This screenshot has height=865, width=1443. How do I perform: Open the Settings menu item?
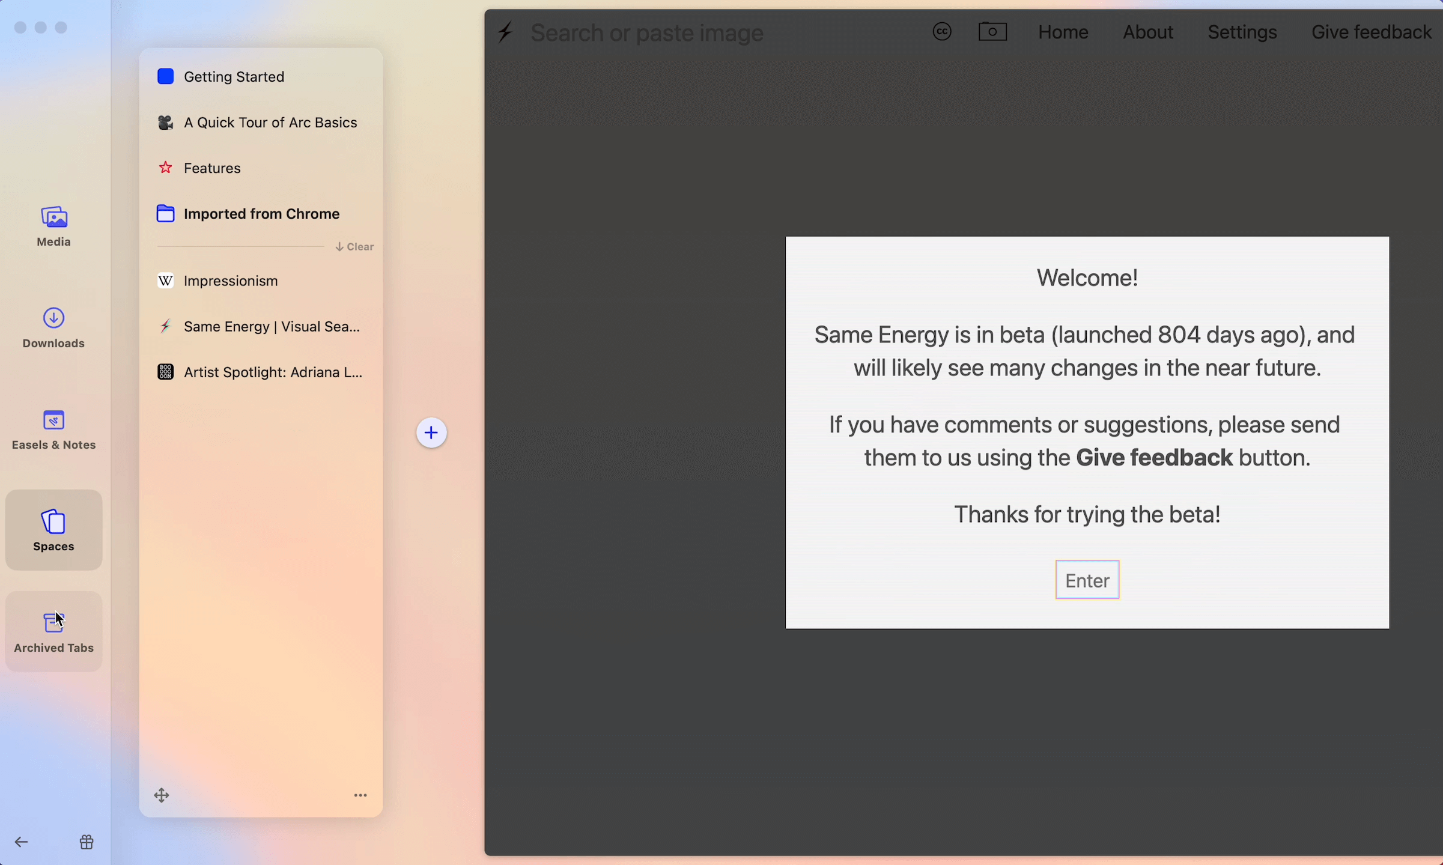[1242, 32]
